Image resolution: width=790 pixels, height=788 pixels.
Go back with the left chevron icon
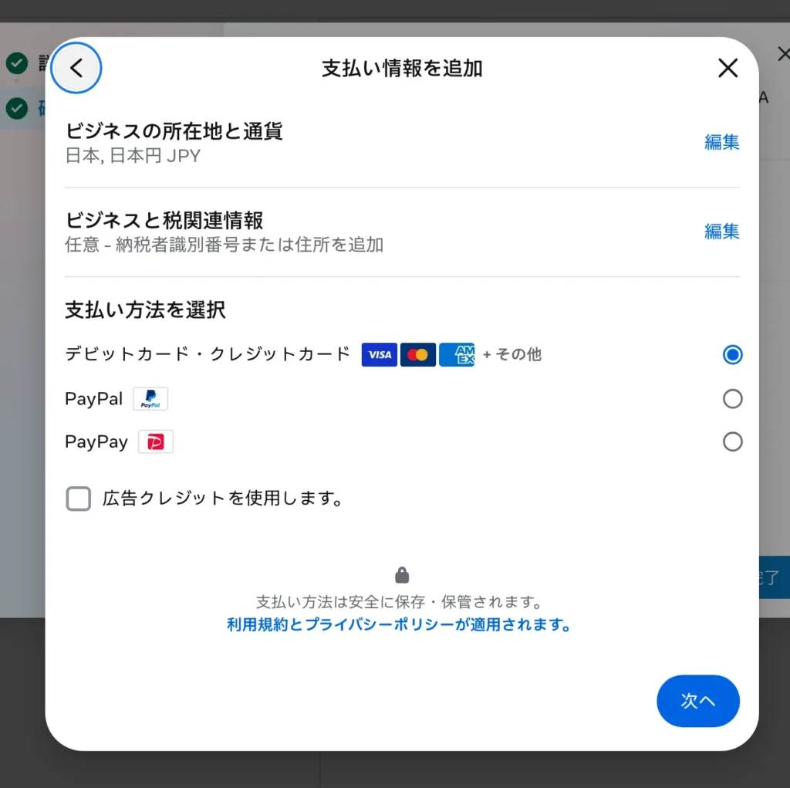[x=76, y=68]
